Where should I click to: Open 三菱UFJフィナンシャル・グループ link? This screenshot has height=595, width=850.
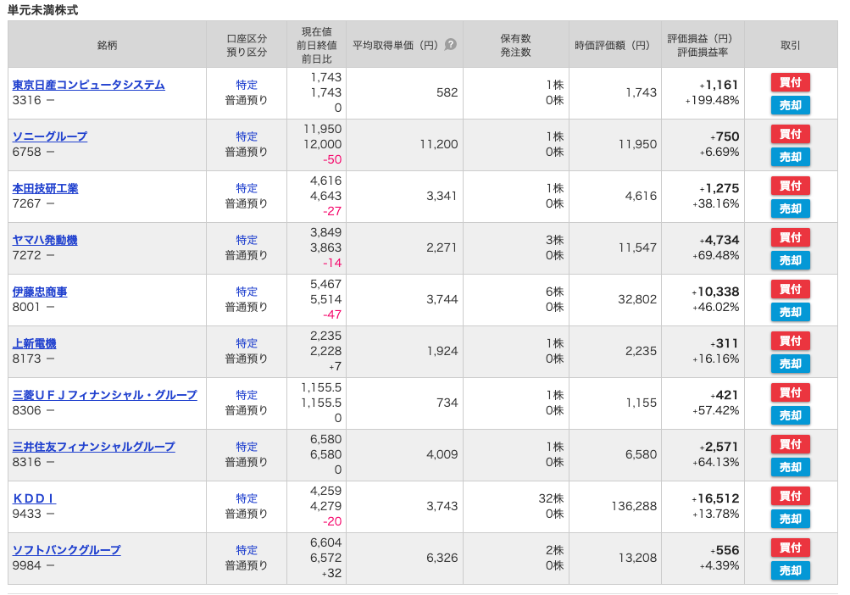[x=104, y=395]
